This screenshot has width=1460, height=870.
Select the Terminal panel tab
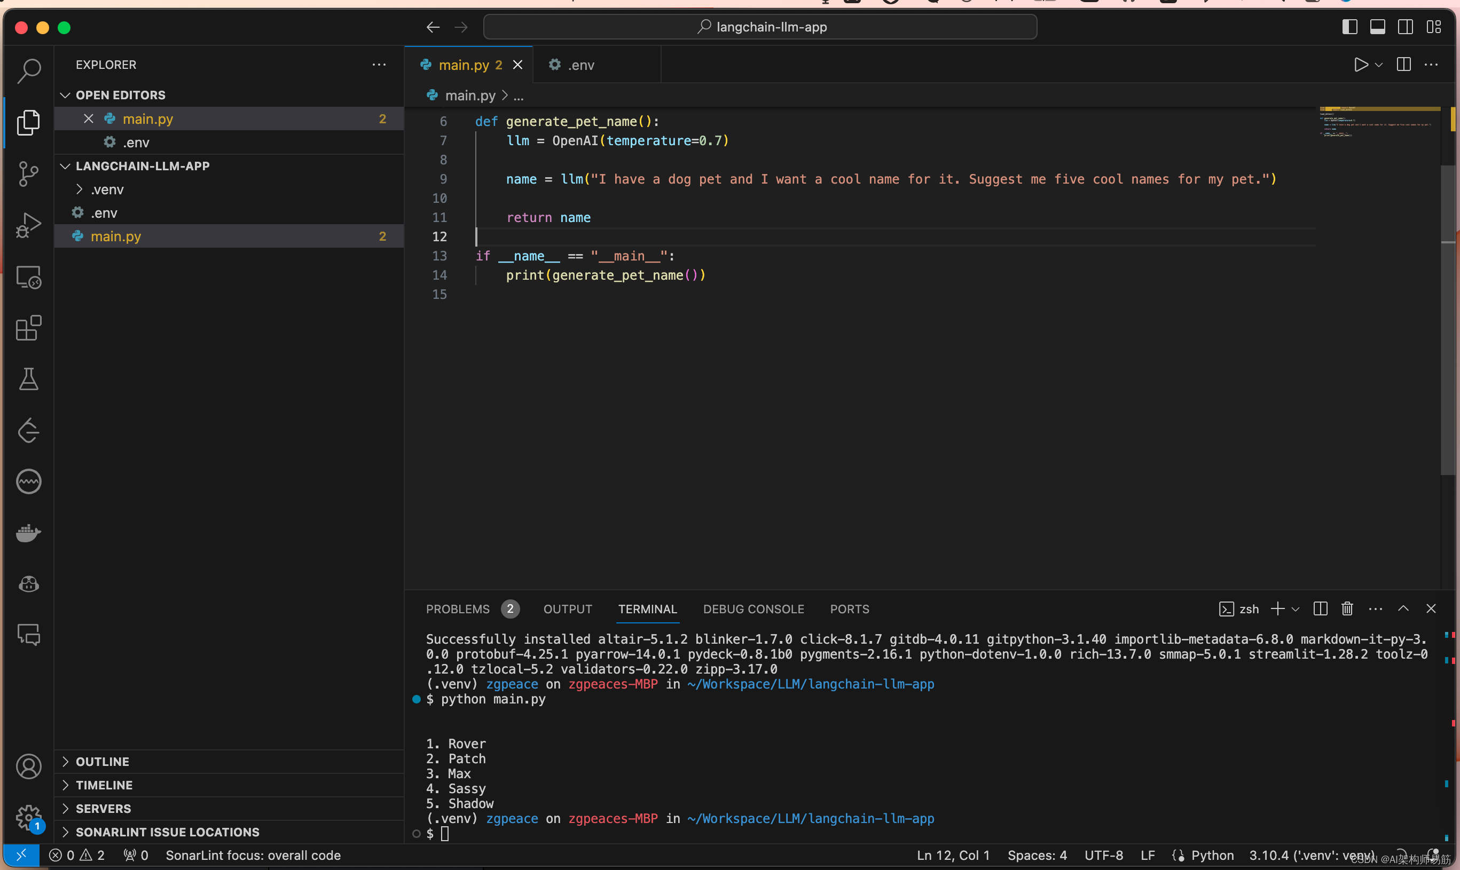648,608
